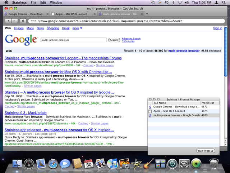This screenshot has height=173, width=230.
Task: Select the Apple - Mac OS X Leopard process row
Action: pyautogui.click(x=184, y=111)
